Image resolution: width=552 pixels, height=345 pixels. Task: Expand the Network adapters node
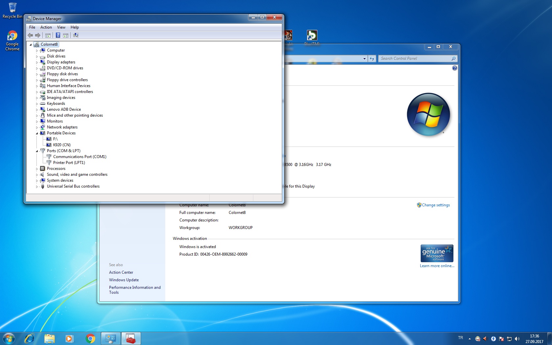[37, 127]
